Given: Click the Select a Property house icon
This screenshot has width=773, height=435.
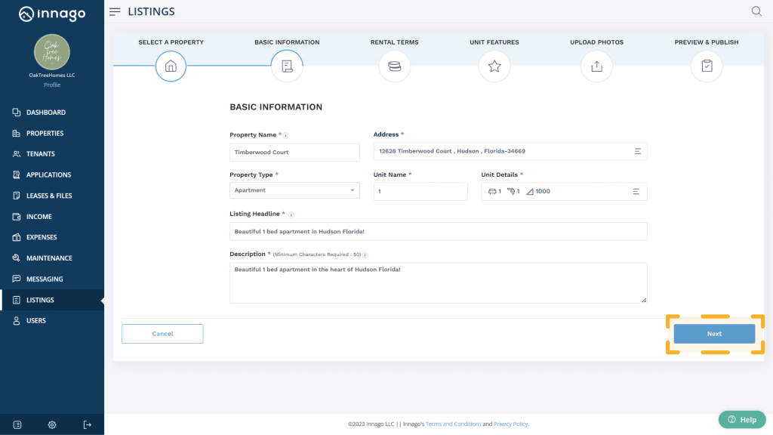Looking at the screenshot, I should [x=171, y=66].
